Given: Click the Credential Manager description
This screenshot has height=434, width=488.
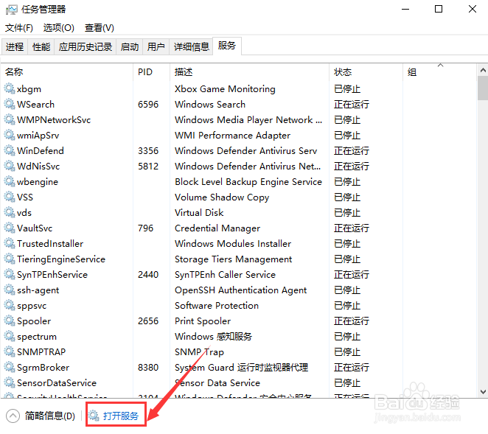Looking at the screenshot, I should pyautogui.click(x=217, y=228).
